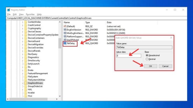The image size is (193, 108).
Task: Click the DeviceContainers folder icon
Action: (x=26, y=38)
